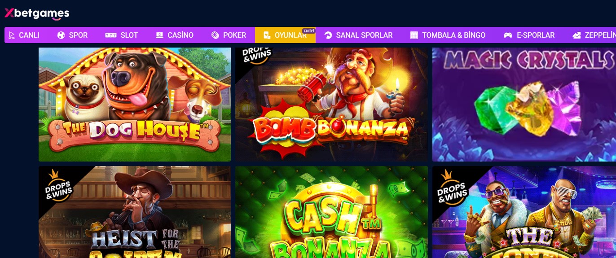Click the poker chip icon beside POKER
This screenshot has height=258, width=616.
215,35
